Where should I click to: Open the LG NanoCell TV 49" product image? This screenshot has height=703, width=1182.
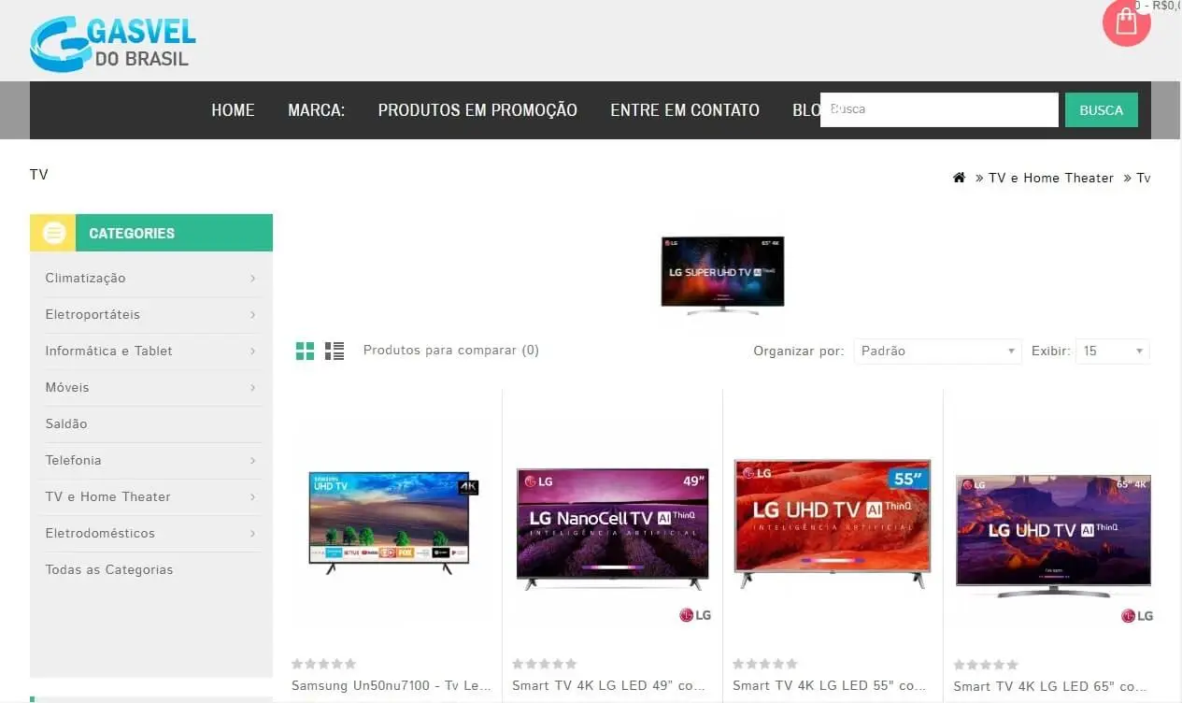pyautogui.click(x=613, y=528)
